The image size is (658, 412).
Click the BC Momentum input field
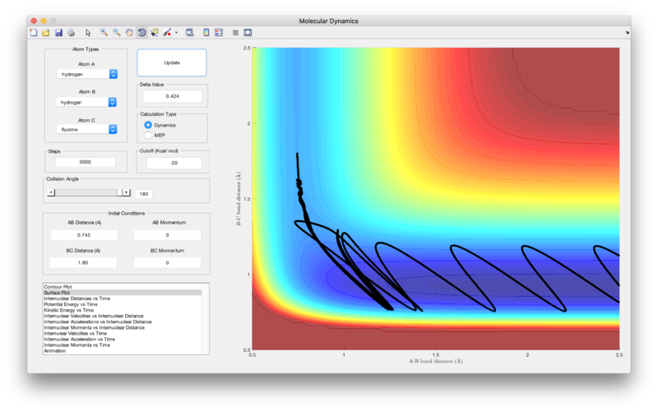(168, 262)
